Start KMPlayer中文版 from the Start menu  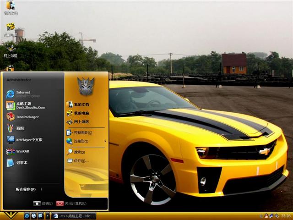point(25,140)
